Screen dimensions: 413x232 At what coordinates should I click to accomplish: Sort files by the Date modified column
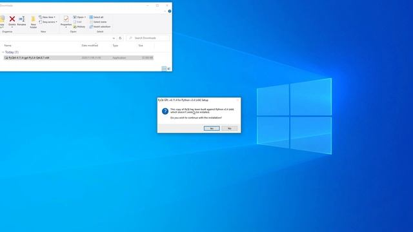pos(90,46)
